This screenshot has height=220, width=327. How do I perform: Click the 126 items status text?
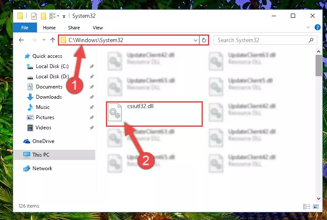29,206
